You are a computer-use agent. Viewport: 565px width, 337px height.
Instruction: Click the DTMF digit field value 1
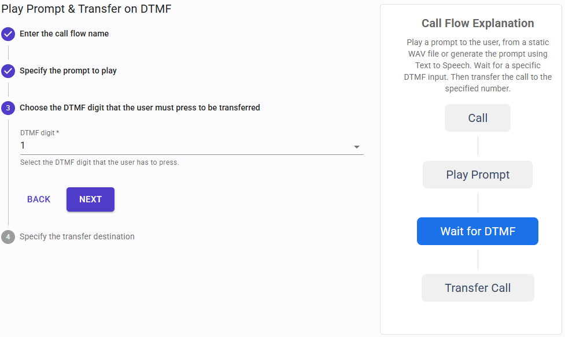[x=23, y=146]
